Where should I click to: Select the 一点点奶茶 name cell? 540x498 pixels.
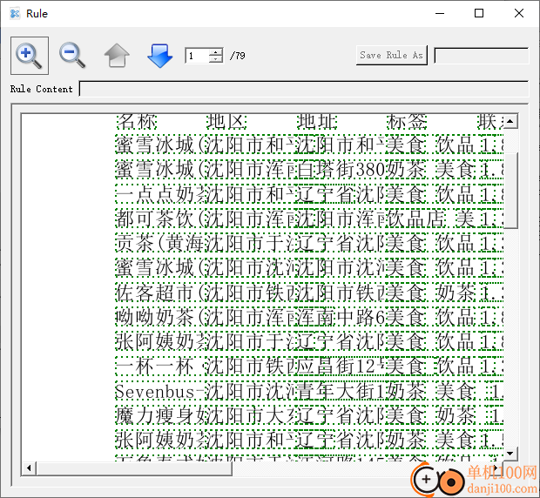click(160, 194)
